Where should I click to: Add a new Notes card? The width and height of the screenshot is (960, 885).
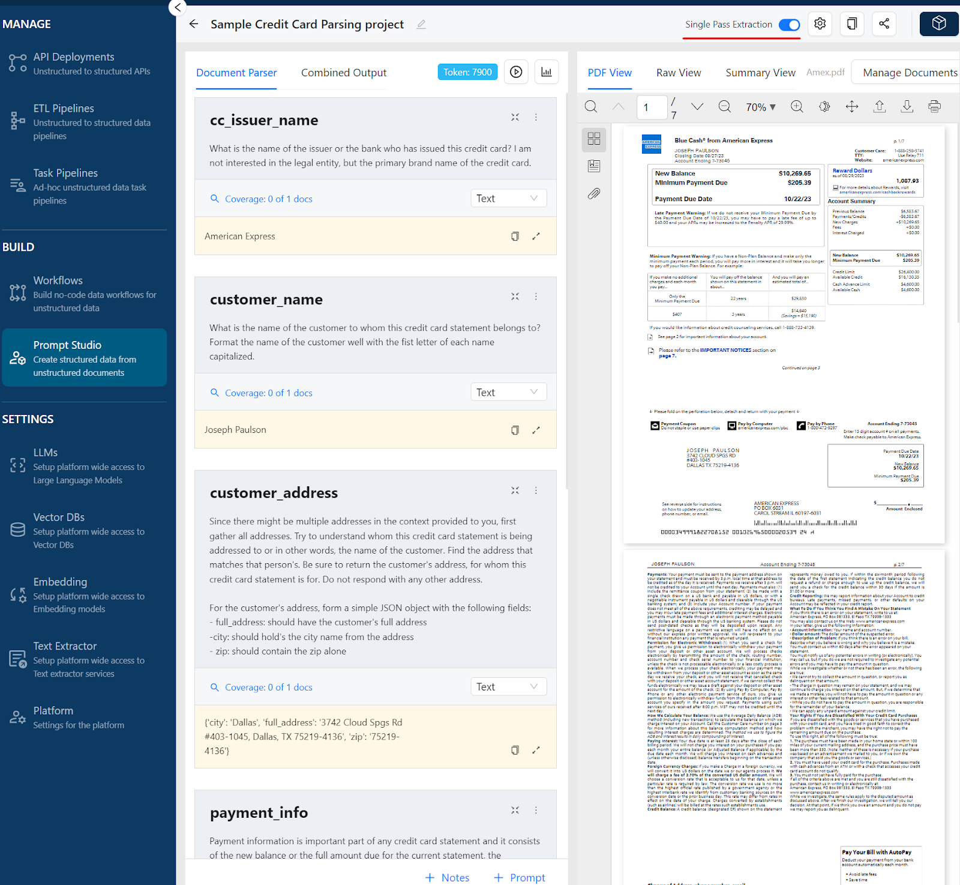(448, 877)
